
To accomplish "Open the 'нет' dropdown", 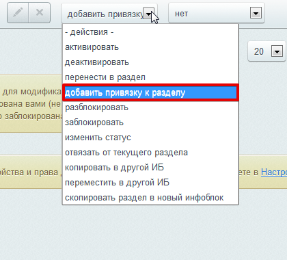I will pyautogui.click(x=217, y=13).
